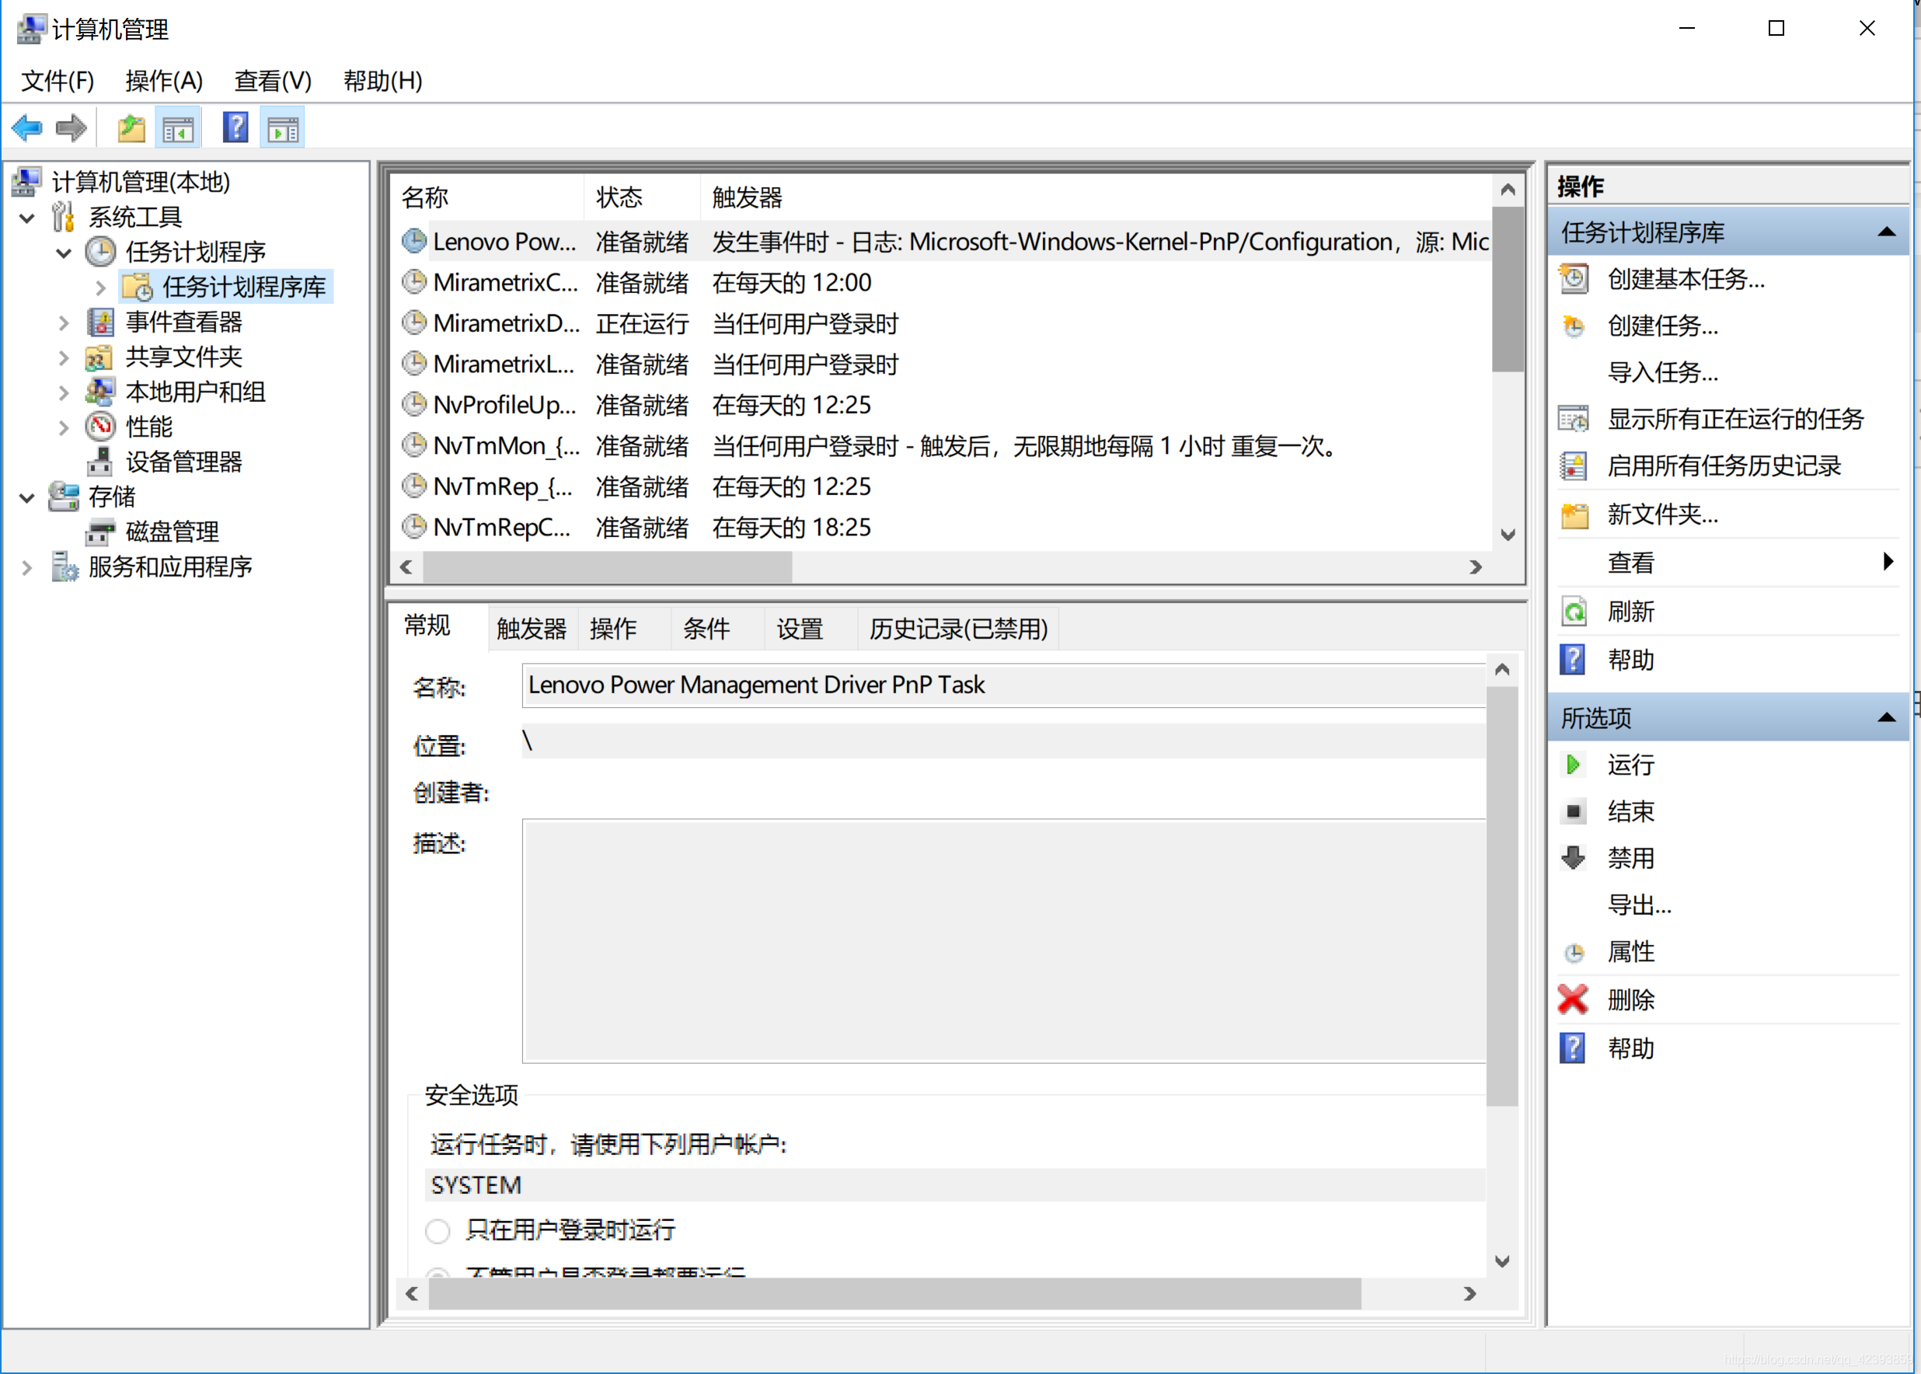Select the NvTmMon task row
The width and height of the screenshot is (1921, 1374).
(506, 446)
